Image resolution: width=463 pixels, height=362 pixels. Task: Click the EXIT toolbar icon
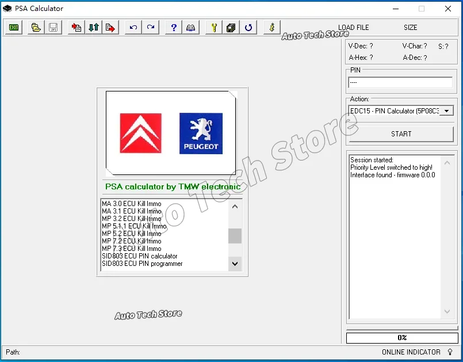pyautogui.click(x=13, y=27)
